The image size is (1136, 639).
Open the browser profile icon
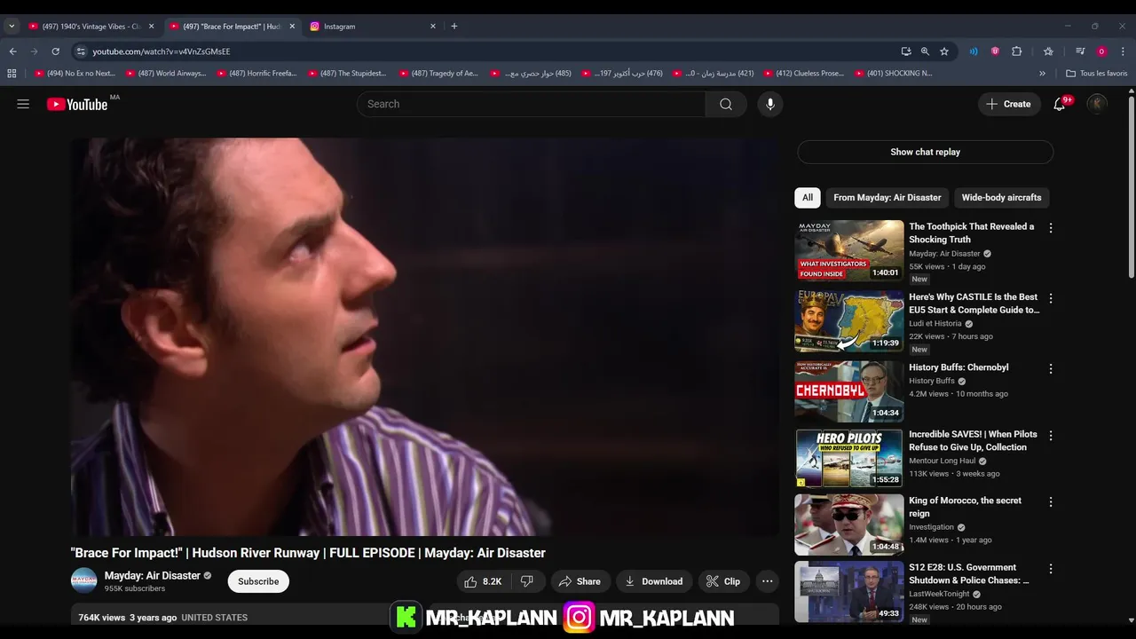[x=1101, y=51]
